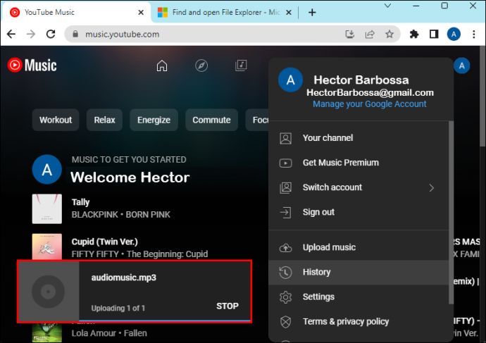This screenshot has width=486, height=343.
Task: Click the audiomusic.mp3 upload disc thumbnail
Action: coord(49,292)
